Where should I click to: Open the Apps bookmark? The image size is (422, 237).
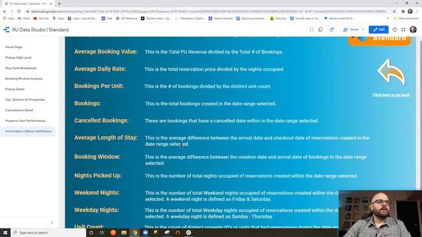[x=9, y=18]
